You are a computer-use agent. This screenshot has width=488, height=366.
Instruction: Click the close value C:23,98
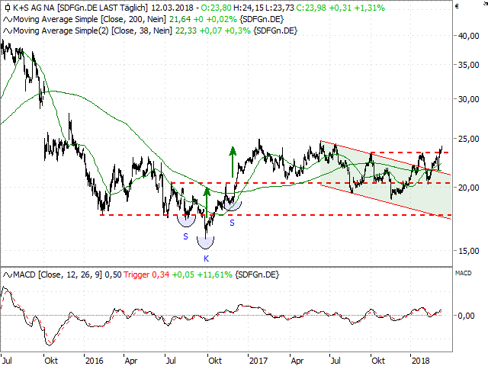[311, 8]
